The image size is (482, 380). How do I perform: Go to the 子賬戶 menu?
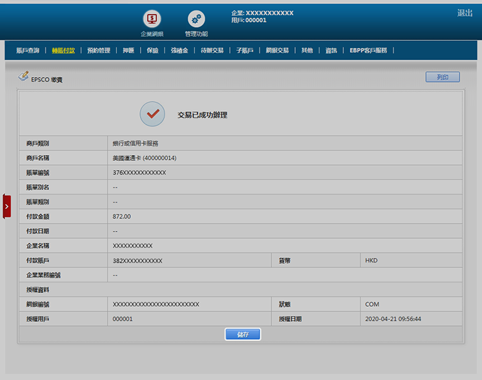coord(244,50)
